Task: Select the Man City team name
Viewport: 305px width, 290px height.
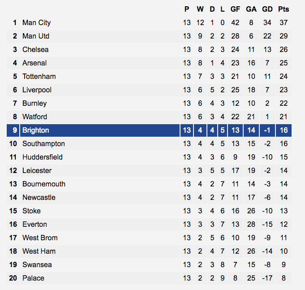Action: coord(37,22)
